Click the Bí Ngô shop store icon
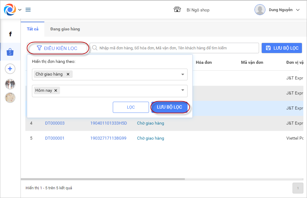Viewport: 307px width, 198px height. (177, 10)
